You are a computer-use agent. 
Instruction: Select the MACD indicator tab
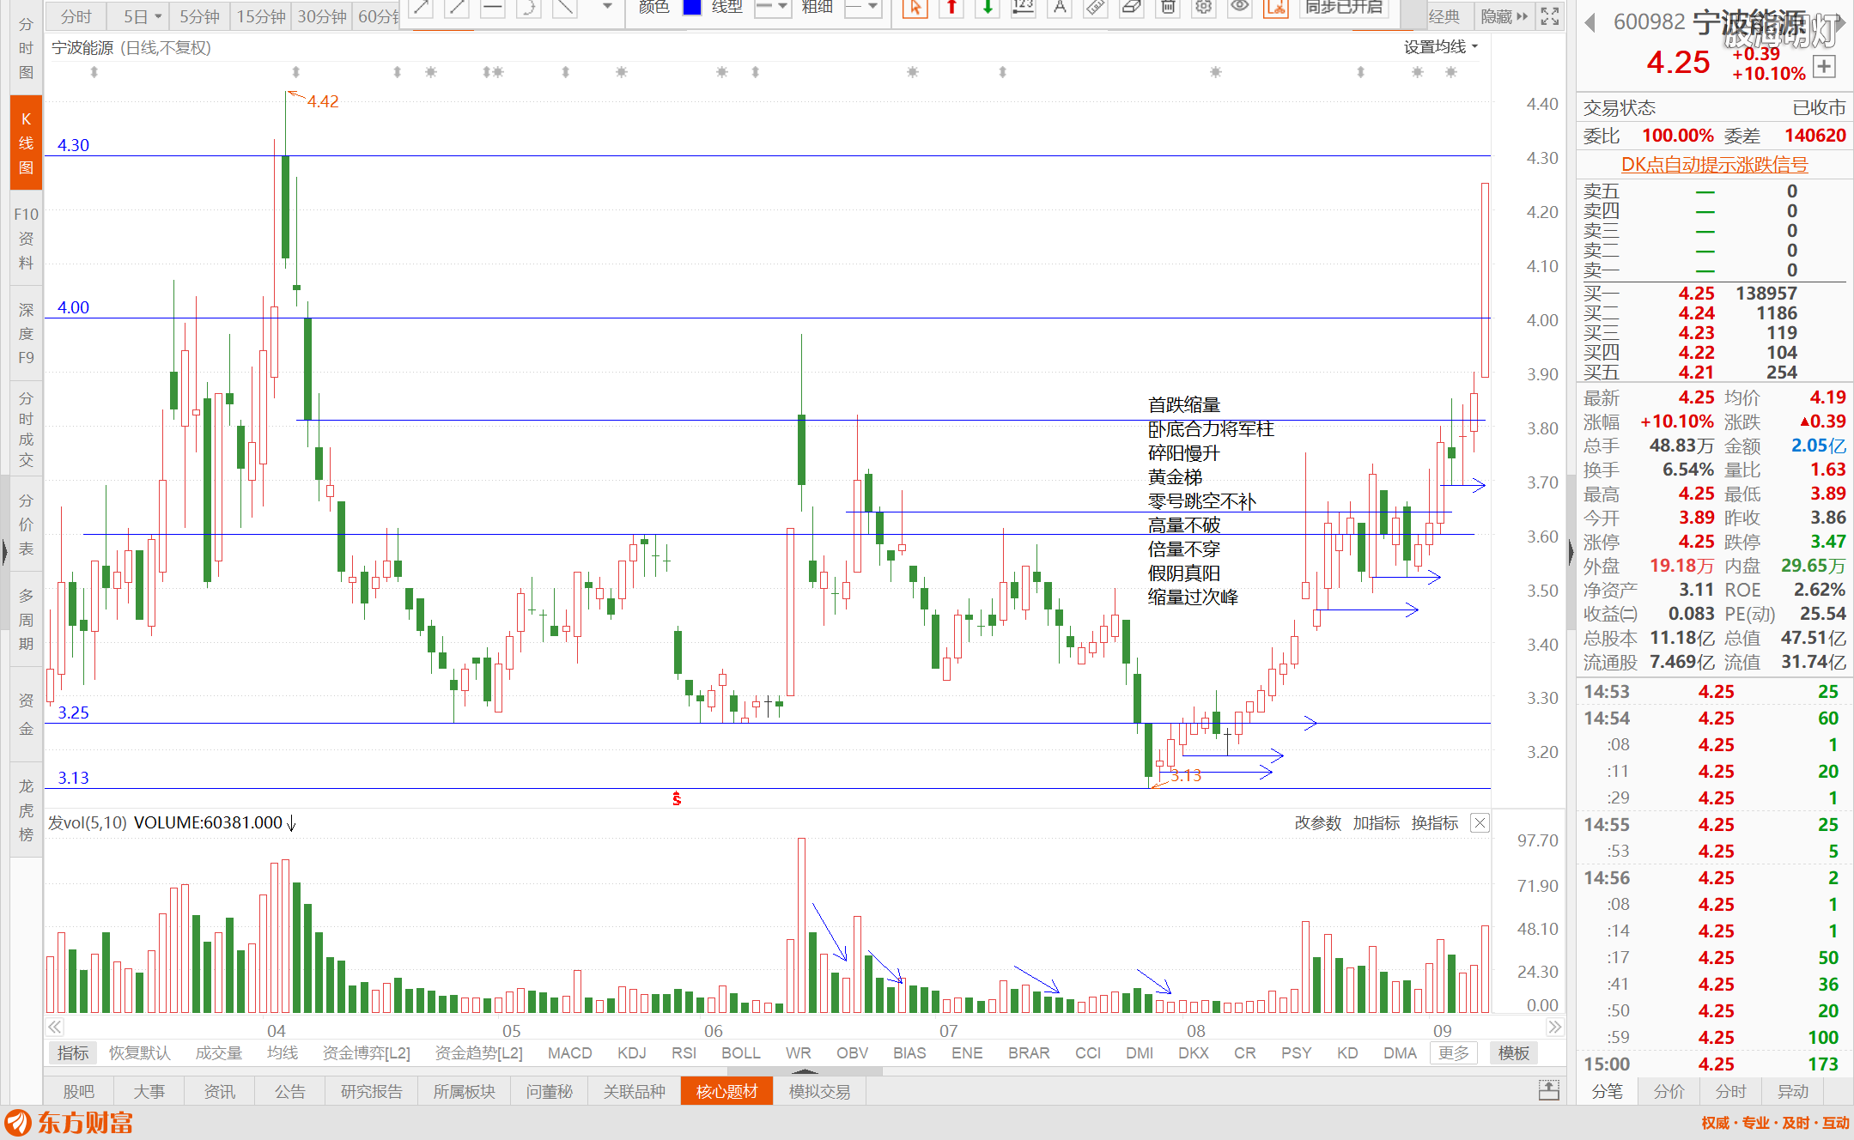tap(569, 1052)
